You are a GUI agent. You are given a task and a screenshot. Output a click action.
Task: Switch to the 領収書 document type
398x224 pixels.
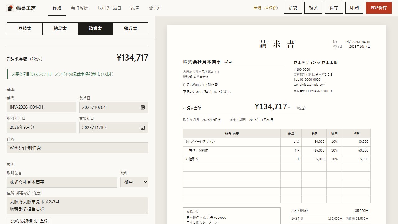131,29
